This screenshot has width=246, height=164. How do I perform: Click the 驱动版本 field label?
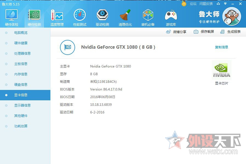pyautogui.click(x=67, y=104)
